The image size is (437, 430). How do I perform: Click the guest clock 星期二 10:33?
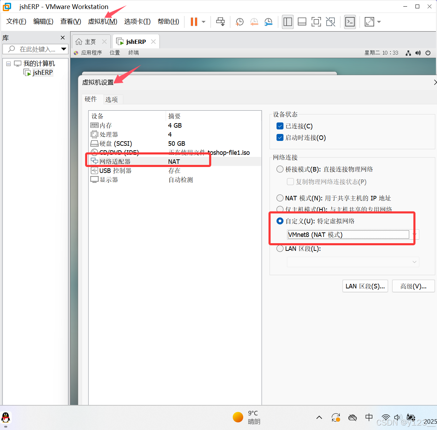tap(381, 53)
